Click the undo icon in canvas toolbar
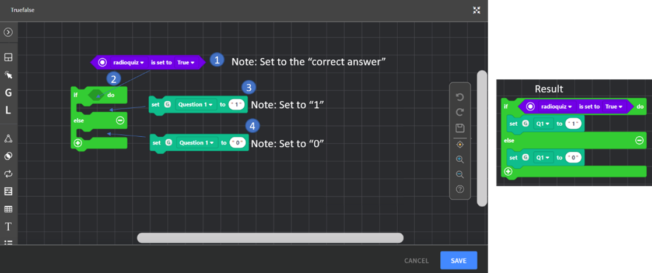 click(460, 97)
